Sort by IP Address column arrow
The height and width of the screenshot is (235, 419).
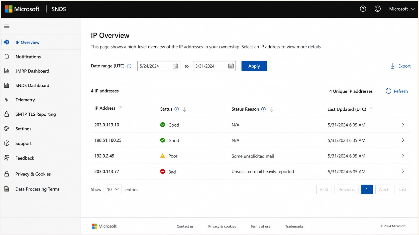120,108
